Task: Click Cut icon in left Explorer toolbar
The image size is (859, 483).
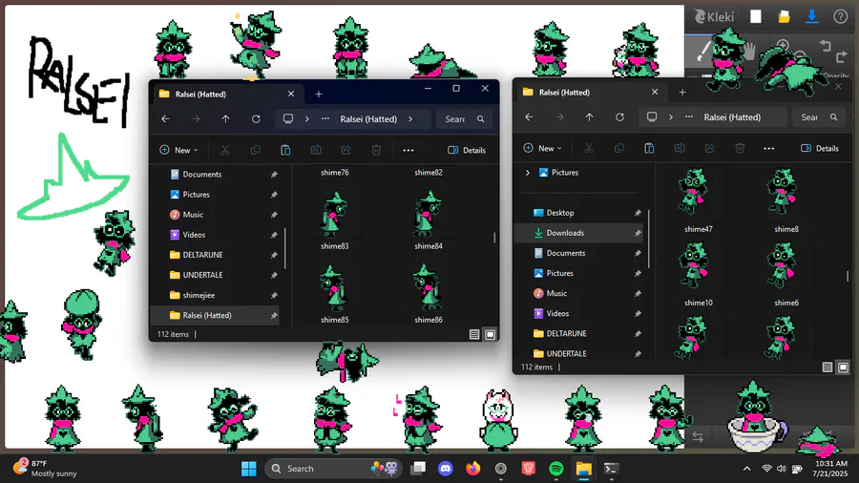Action: point(224,150)
